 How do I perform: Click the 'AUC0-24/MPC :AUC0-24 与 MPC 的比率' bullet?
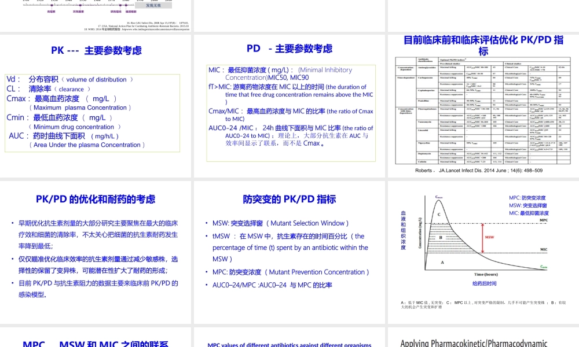coord(272,285)
